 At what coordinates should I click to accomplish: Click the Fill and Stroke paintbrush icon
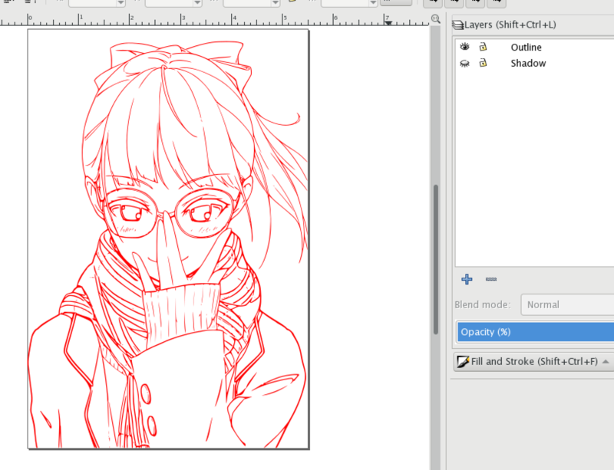pos(463,361)
